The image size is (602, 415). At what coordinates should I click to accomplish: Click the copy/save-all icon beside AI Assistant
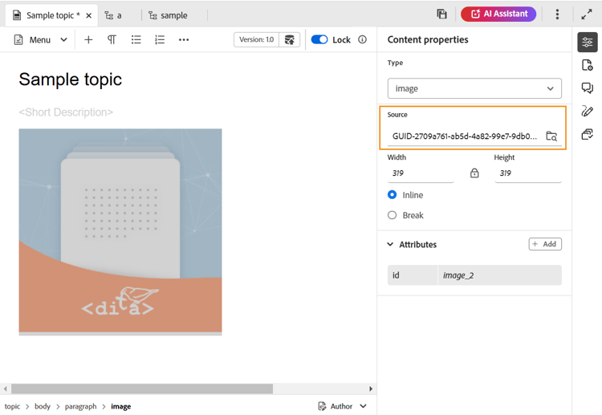click(442, 14)
